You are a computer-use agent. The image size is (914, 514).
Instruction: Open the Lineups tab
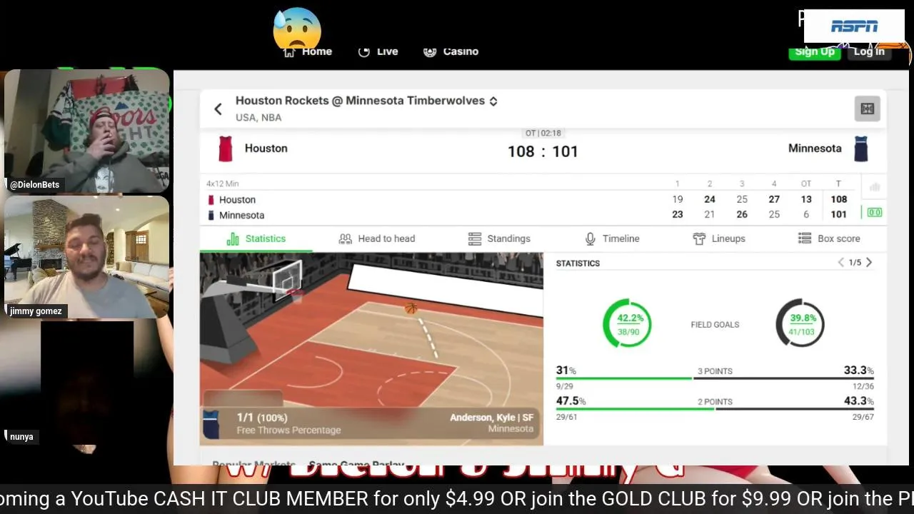click(719, 238)
